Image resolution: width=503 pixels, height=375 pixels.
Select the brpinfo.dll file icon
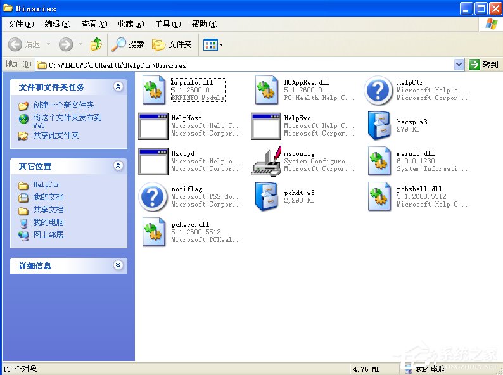click(x=153, y=91)
